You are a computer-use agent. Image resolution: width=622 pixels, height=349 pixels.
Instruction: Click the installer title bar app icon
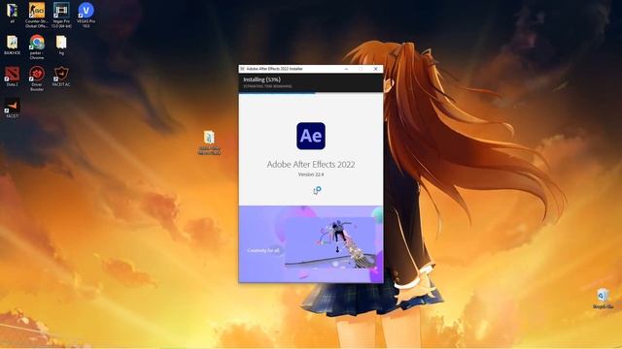[x=242, y=69]
